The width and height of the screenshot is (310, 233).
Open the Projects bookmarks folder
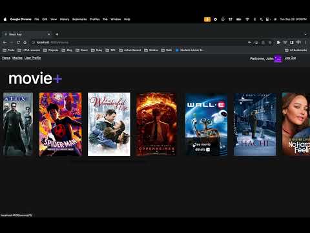51,50
